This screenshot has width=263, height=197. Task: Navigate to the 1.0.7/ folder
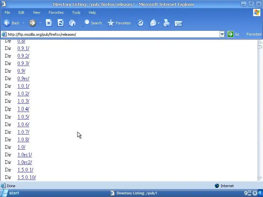(23, 132)
